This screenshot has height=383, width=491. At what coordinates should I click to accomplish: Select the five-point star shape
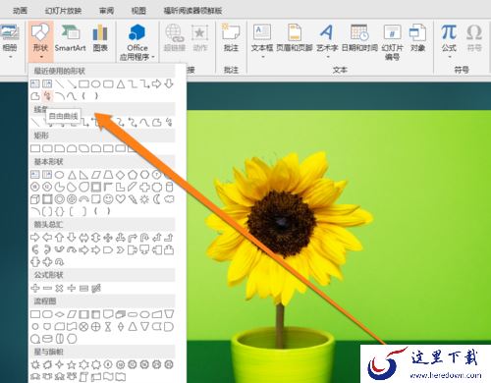(x=72, y=364)
